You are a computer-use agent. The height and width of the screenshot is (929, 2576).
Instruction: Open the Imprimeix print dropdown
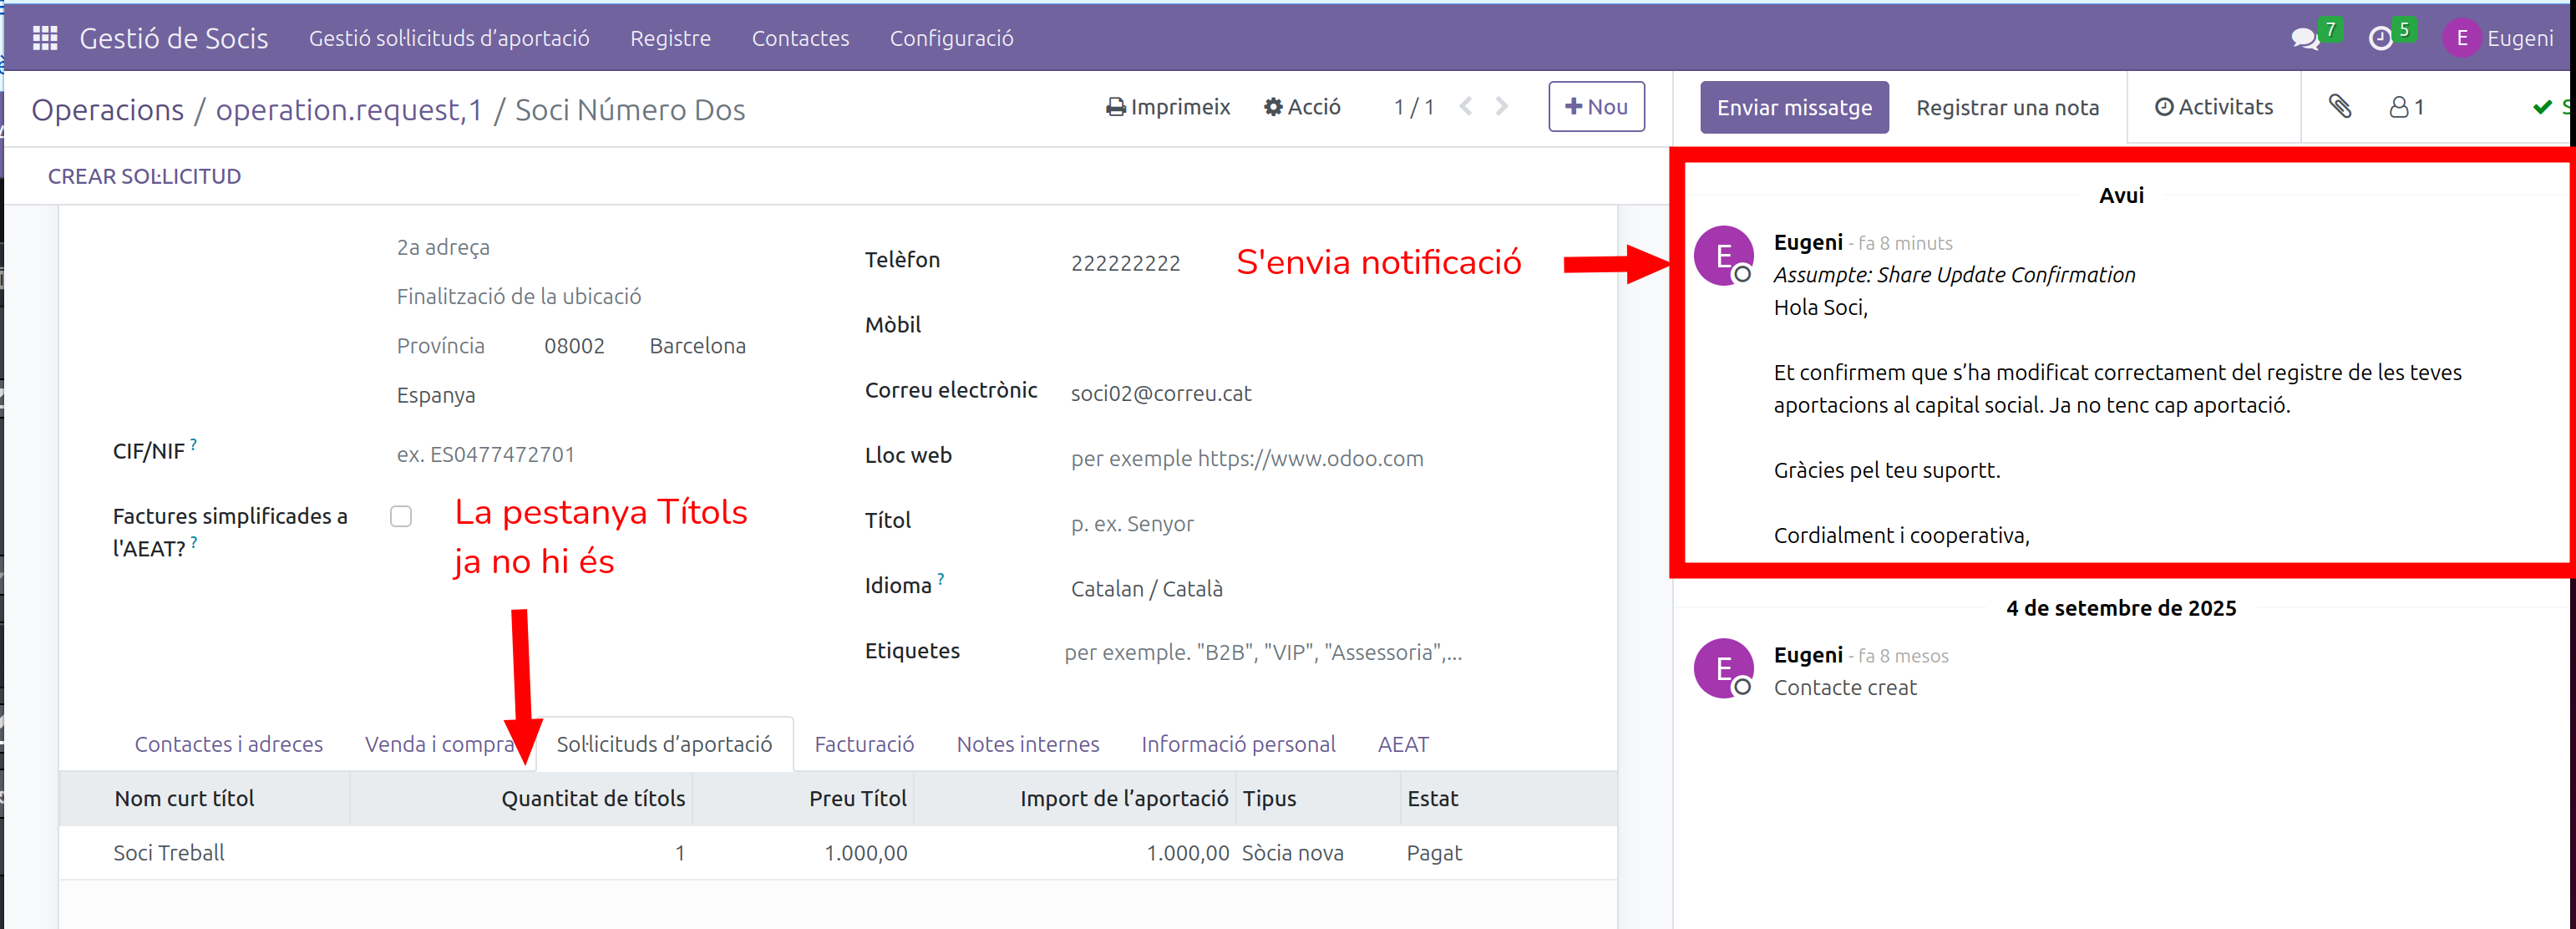click(x=1168, y=107)
